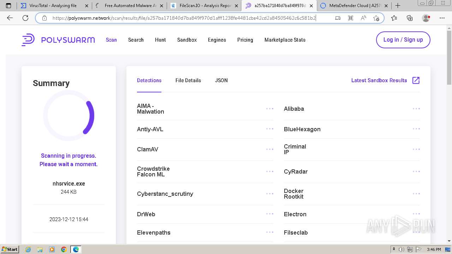Click the 2023-12-12 15:44 timestamp
Screen dimensions: 452x254
coord(69,219)
